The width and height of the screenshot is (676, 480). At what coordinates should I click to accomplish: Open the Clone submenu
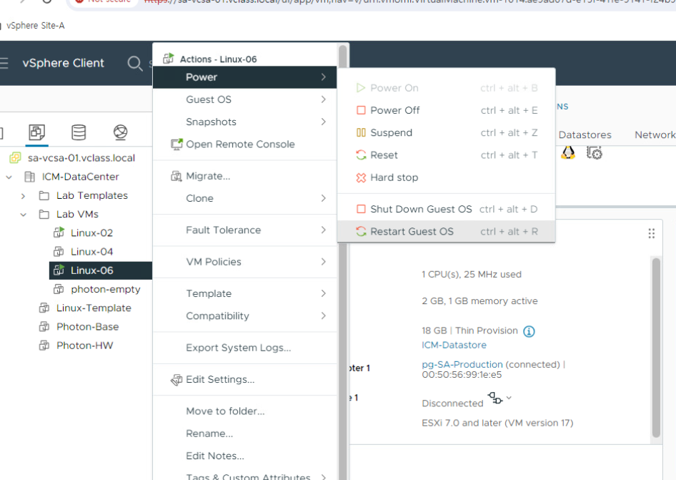[x=244, y=199]
